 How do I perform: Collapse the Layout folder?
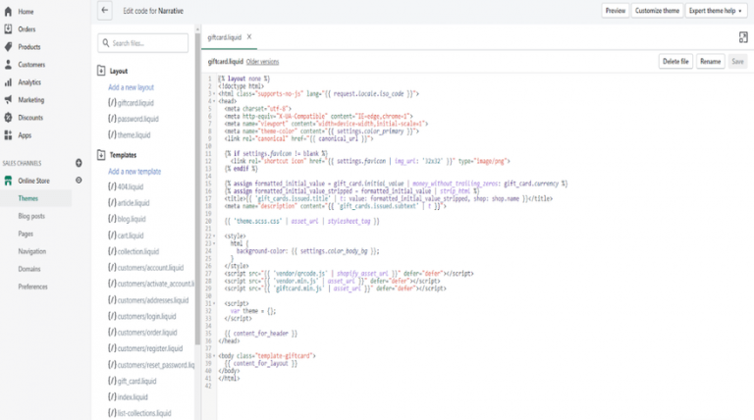(x=101, y=72)
